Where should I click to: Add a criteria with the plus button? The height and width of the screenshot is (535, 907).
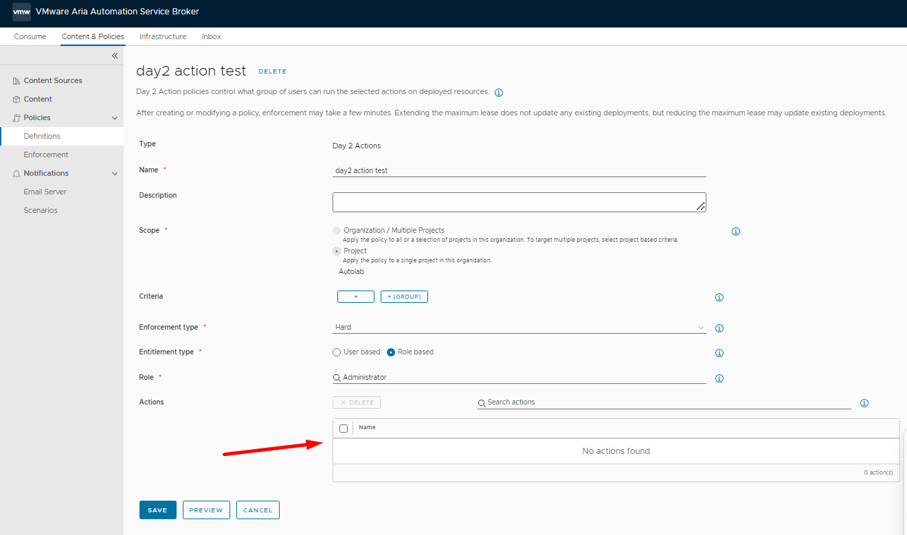click(x=356, y=297)
